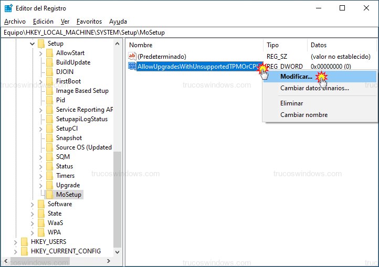Click the tree pane scroll up arrow

pos(117,44)
